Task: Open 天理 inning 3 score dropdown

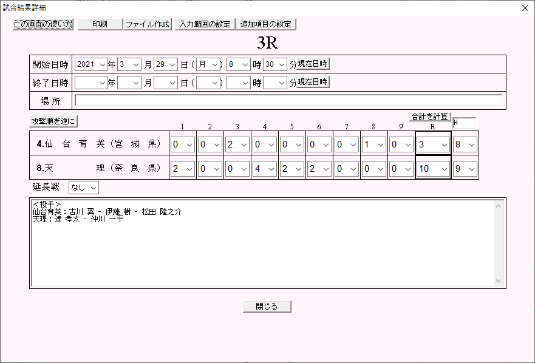Action: click(237, 169)
